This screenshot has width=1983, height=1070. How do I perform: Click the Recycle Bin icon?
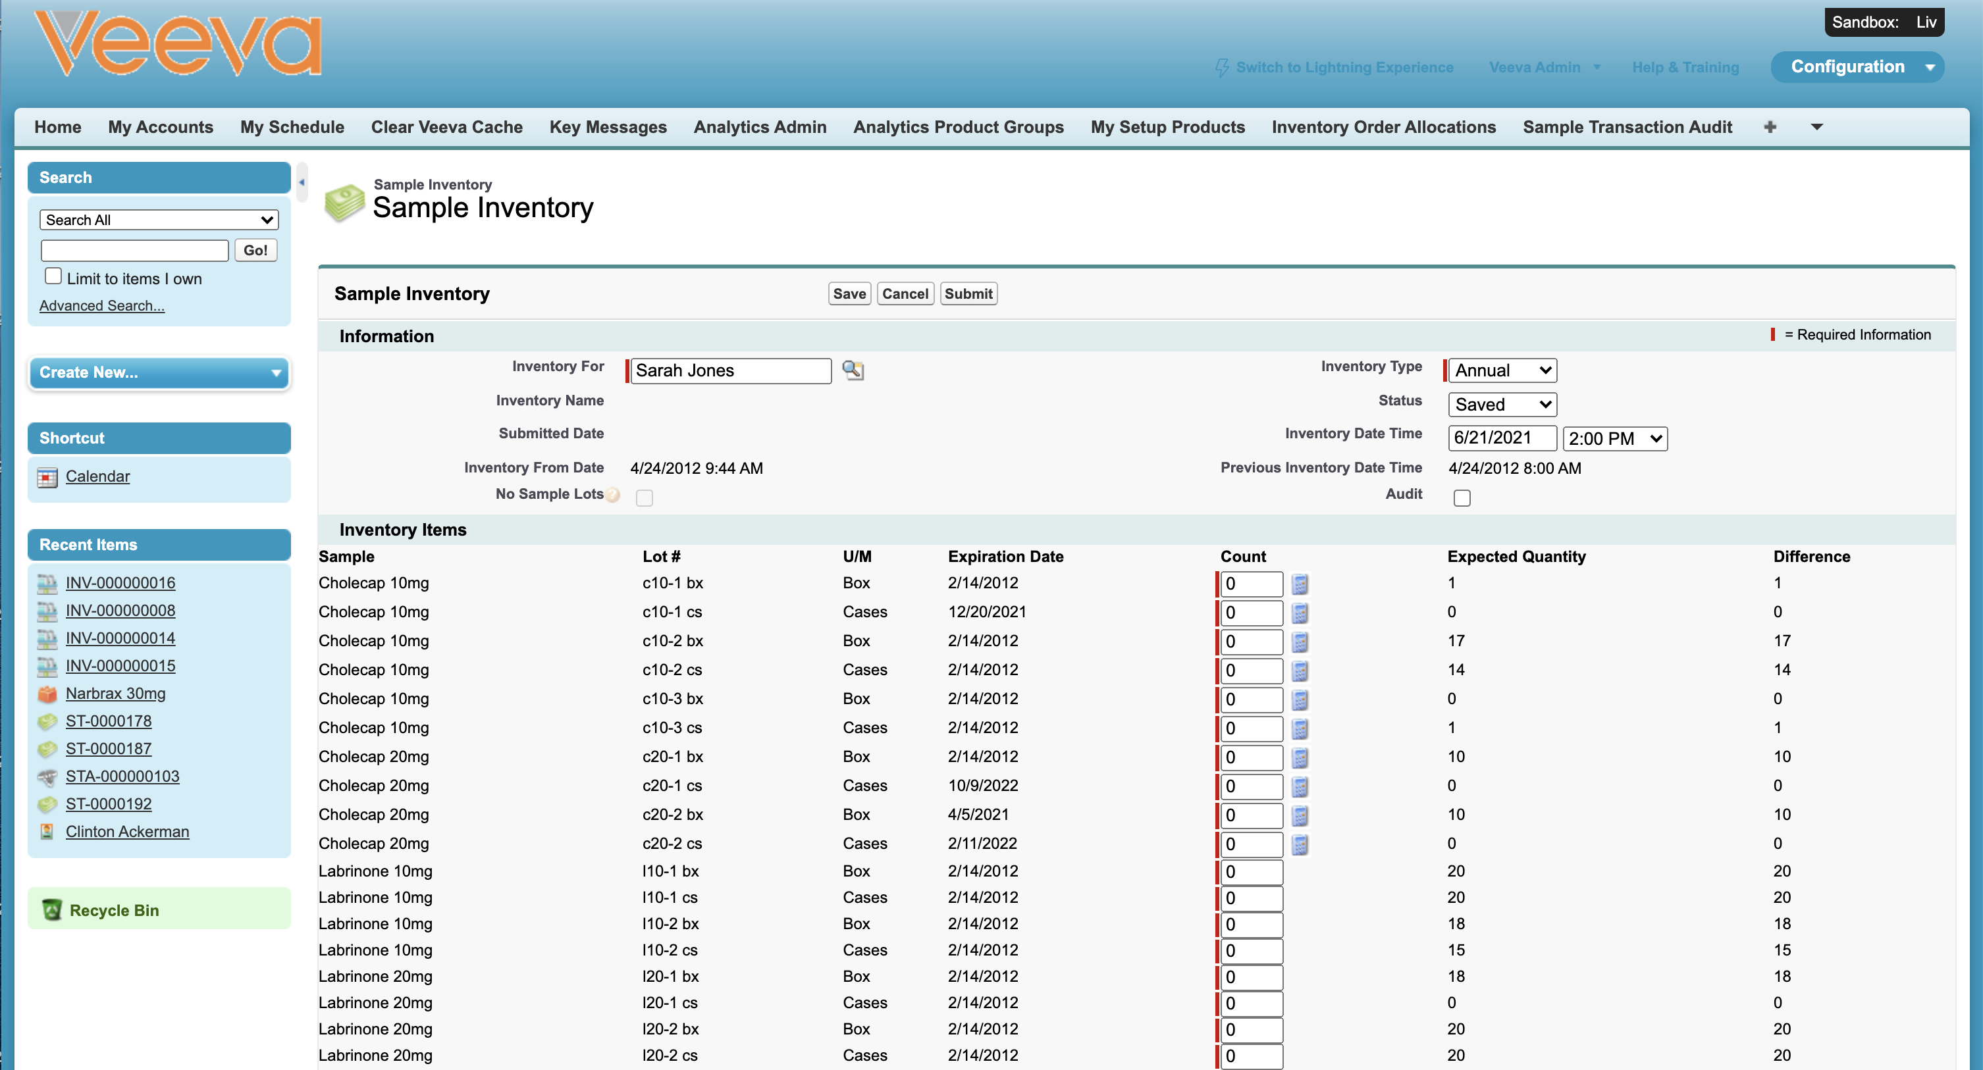53,910
